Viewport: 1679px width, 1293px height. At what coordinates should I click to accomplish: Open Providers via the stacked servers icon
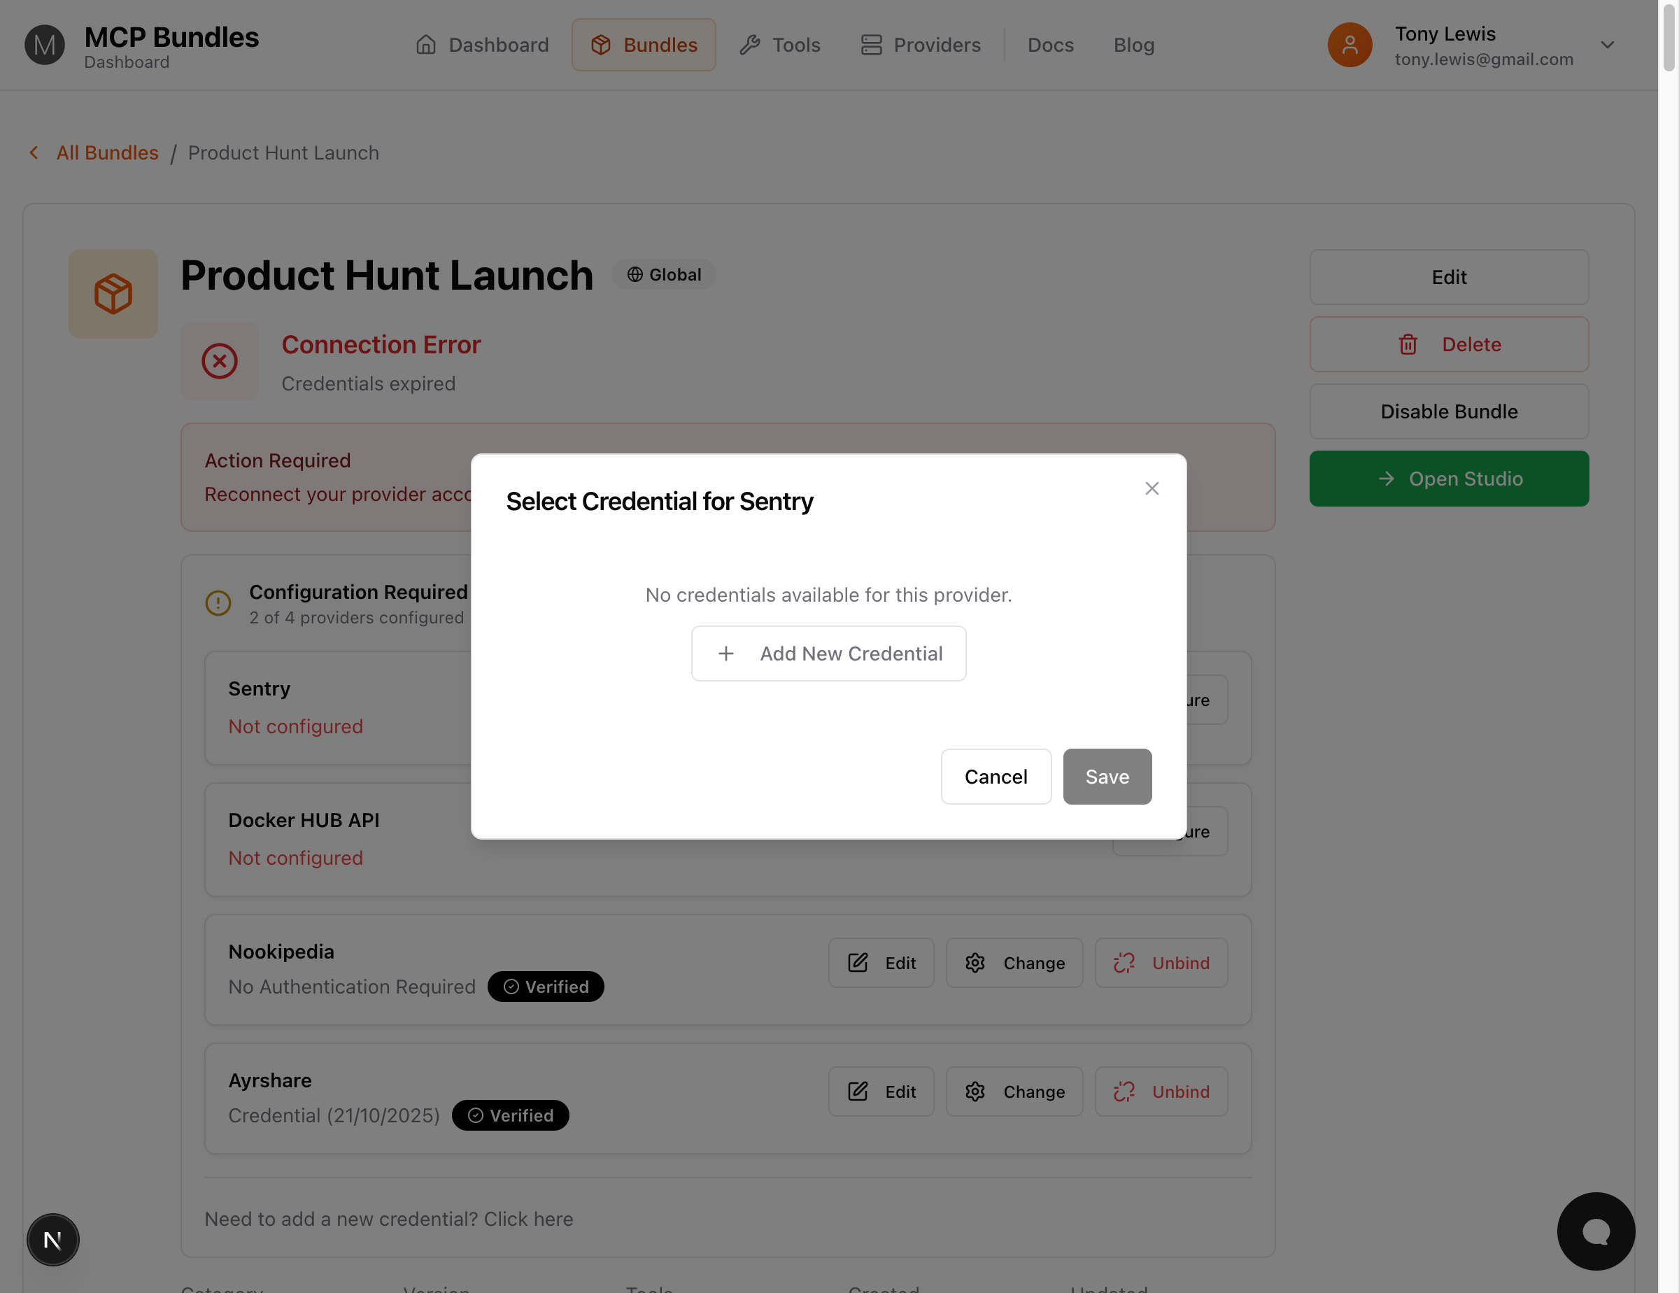click(870, 45)
